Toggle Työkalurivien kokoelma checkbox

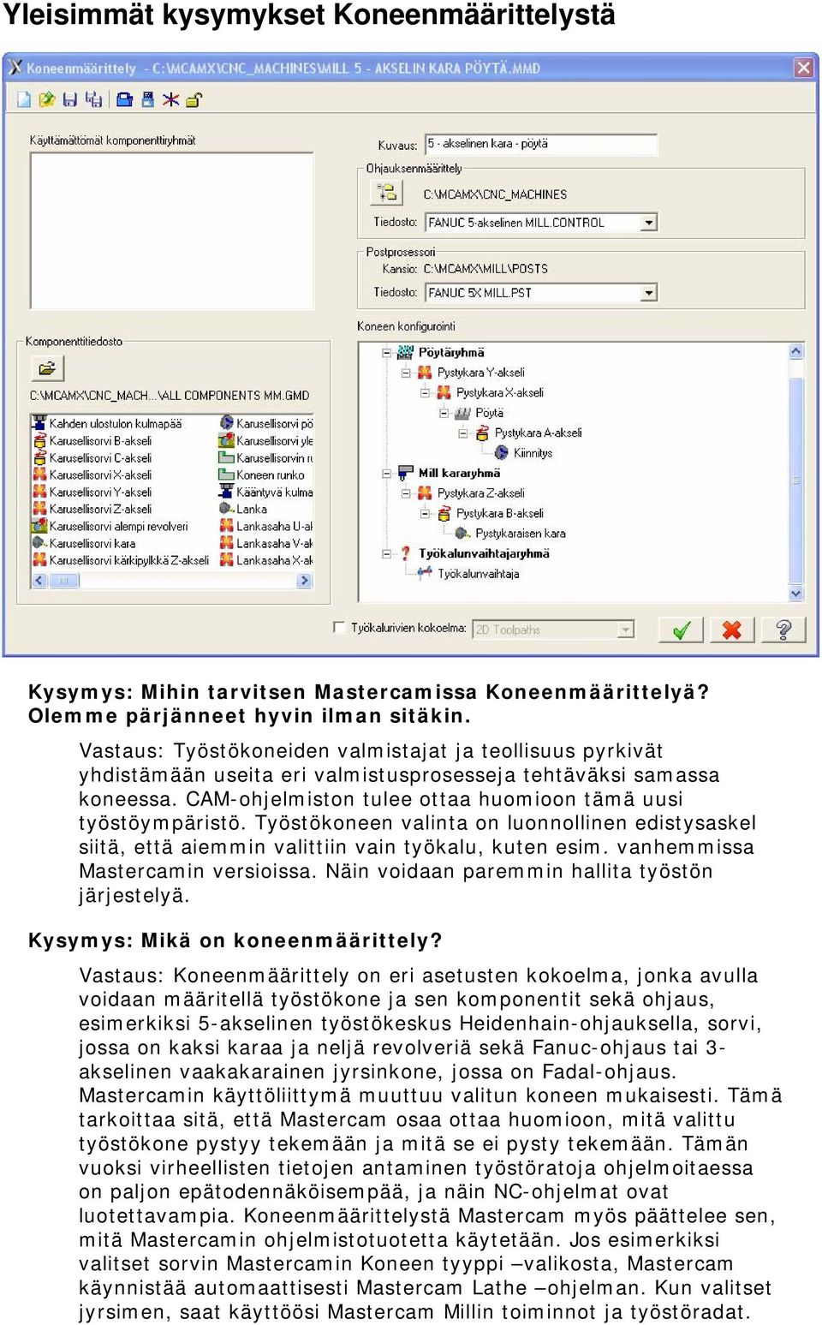click(339, 627)
